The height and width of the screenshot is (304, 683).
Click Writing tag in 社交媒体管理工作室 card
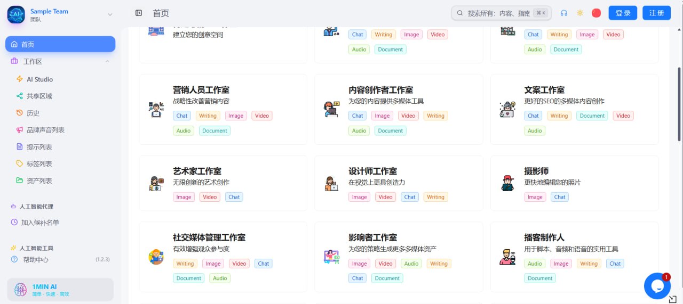185,264
